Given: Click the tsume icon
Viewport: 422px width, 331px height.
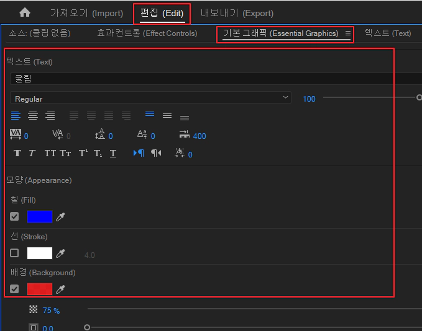Looking at the screenshot, I should tap(180, 152).
